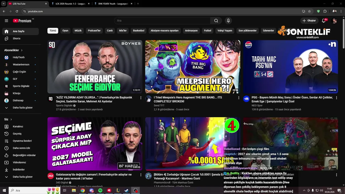Open İndirilenler downloads
The image size is (345, 194).
pos(20,169)
